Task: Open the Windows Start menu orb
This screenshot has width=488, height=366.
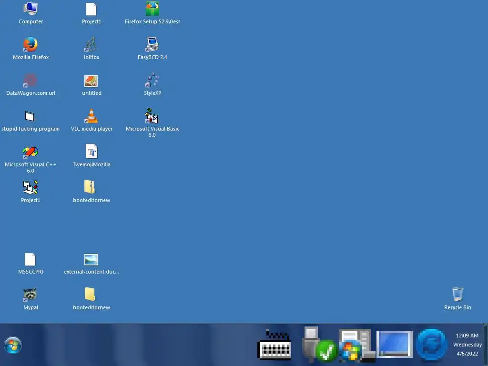Action: [13, 345]
